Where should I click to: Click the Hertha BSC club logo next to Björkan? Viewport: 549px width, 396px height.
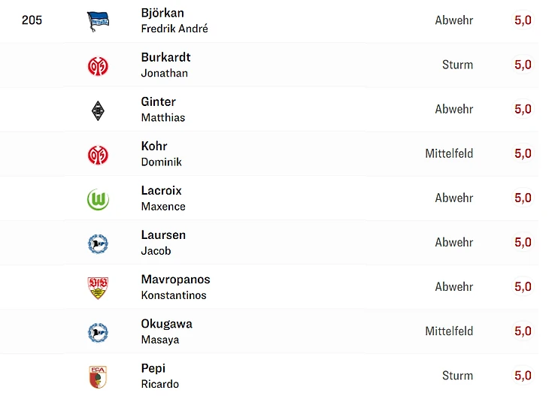pyautogui.click(x=98, y=21)
